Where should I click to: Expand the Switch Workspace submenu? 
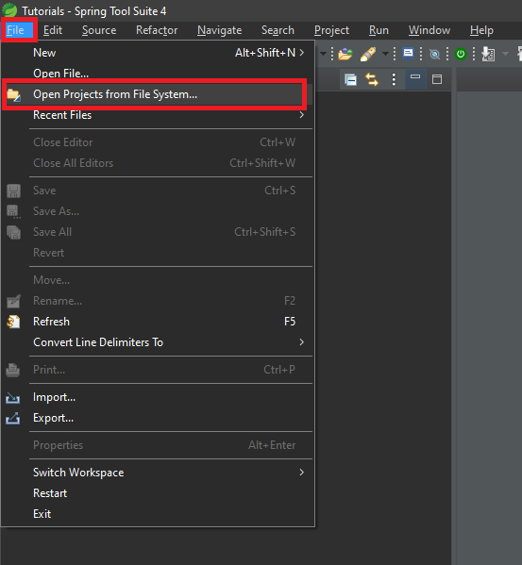point(158,473)
